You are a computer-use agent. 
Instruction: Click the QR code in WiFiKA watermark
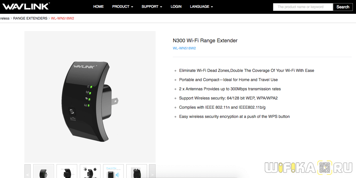325,167
